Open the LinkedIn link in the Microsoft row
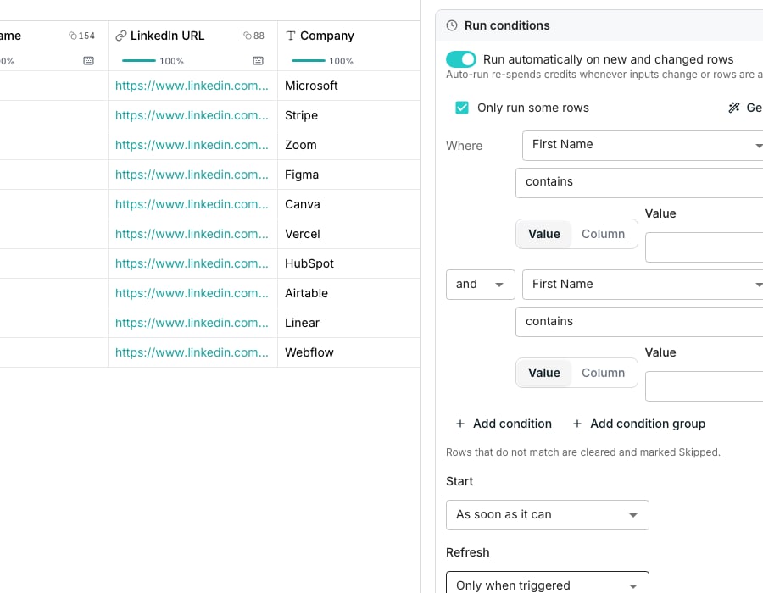The height and width of the screenshot is (593, 763). [192, 86]
